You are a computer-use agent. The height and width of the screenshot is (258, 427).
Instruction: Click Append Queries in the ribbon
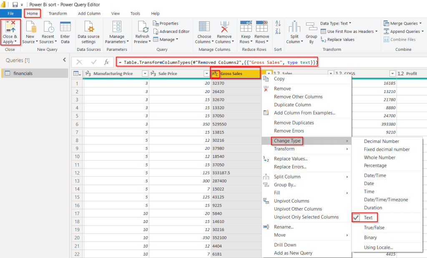(404, 32)
